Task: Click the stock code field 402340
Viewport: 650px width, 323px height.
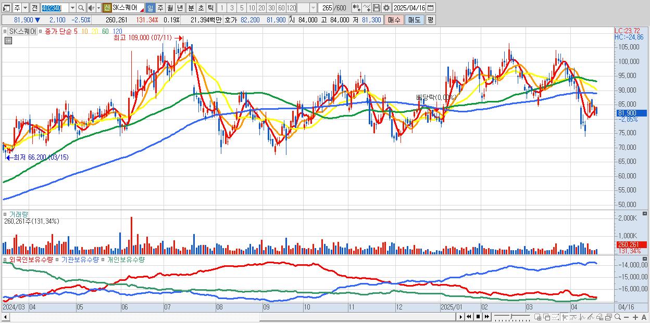Action: click(54, 8)
